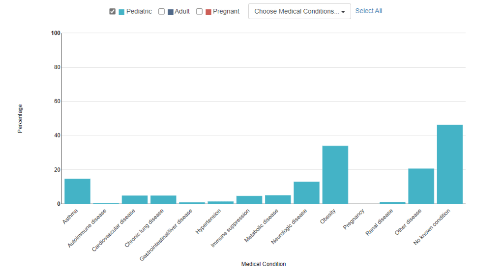
Task: Select the Metabolic disease bar
Action: [x=278, y=199]
